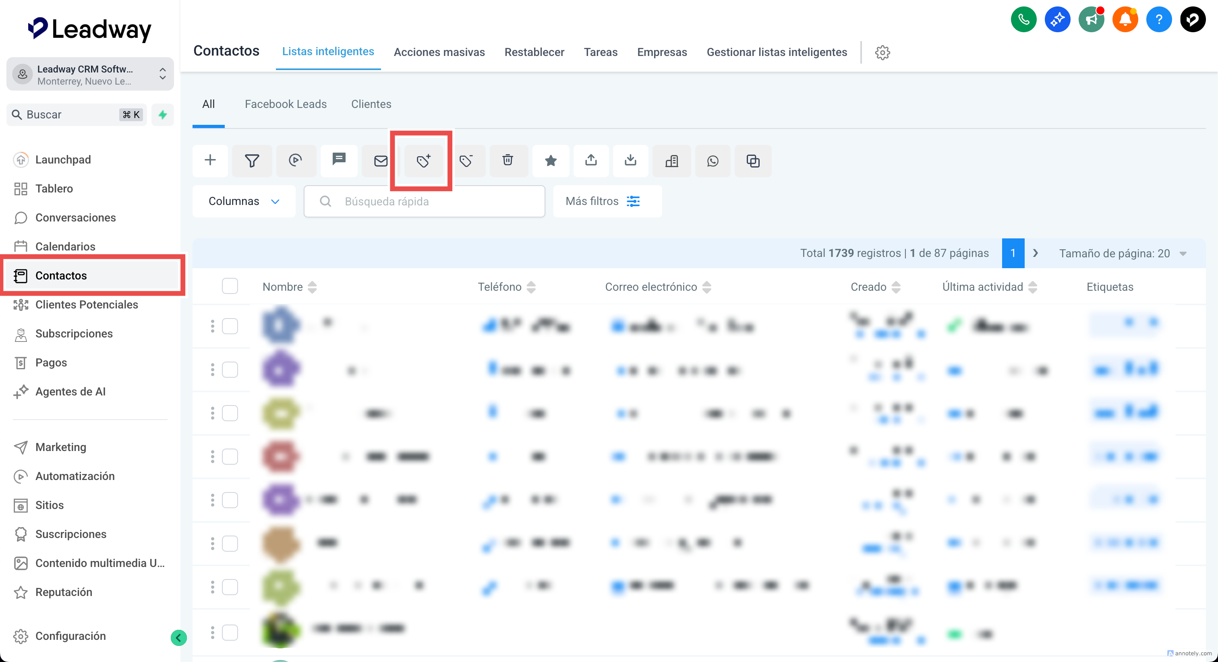Click the export contacts download icon
1218x662 pixels.
pos(630,160)
